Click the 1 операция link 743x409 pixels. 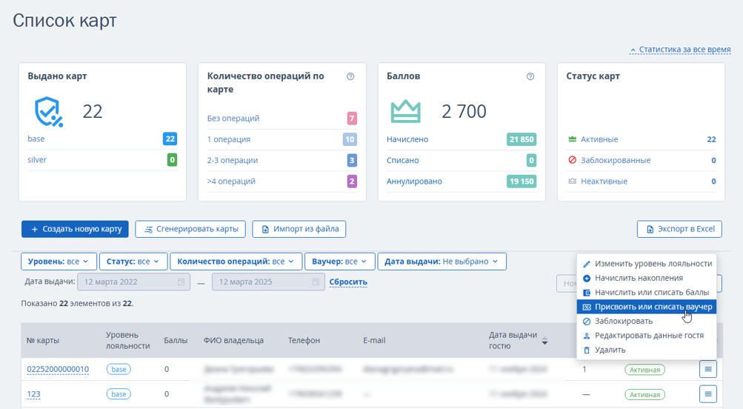pos(229,139)
